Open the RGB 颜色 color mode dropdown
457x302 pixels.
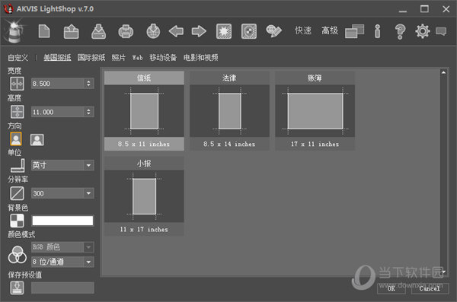pyautogui.click(x=62, y=247)
